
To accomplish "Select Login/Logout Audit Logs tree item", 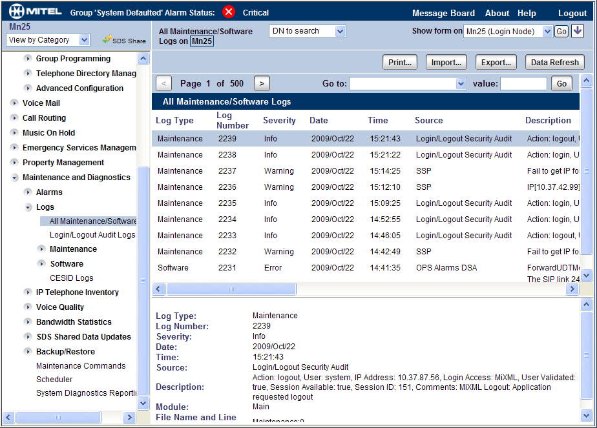I will pos(92,235).
